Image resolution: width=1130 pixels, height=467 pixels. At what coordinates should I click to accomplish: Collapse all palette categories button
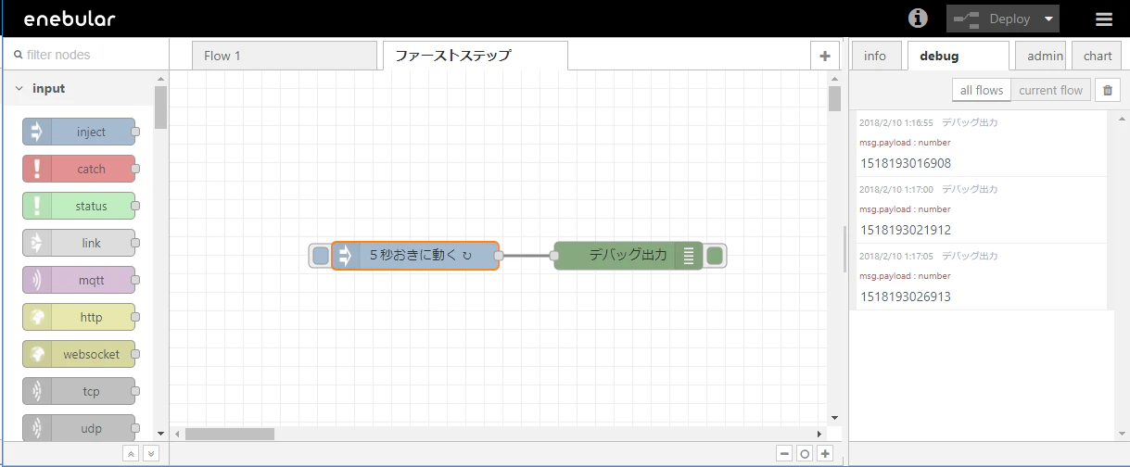point(131,454)
